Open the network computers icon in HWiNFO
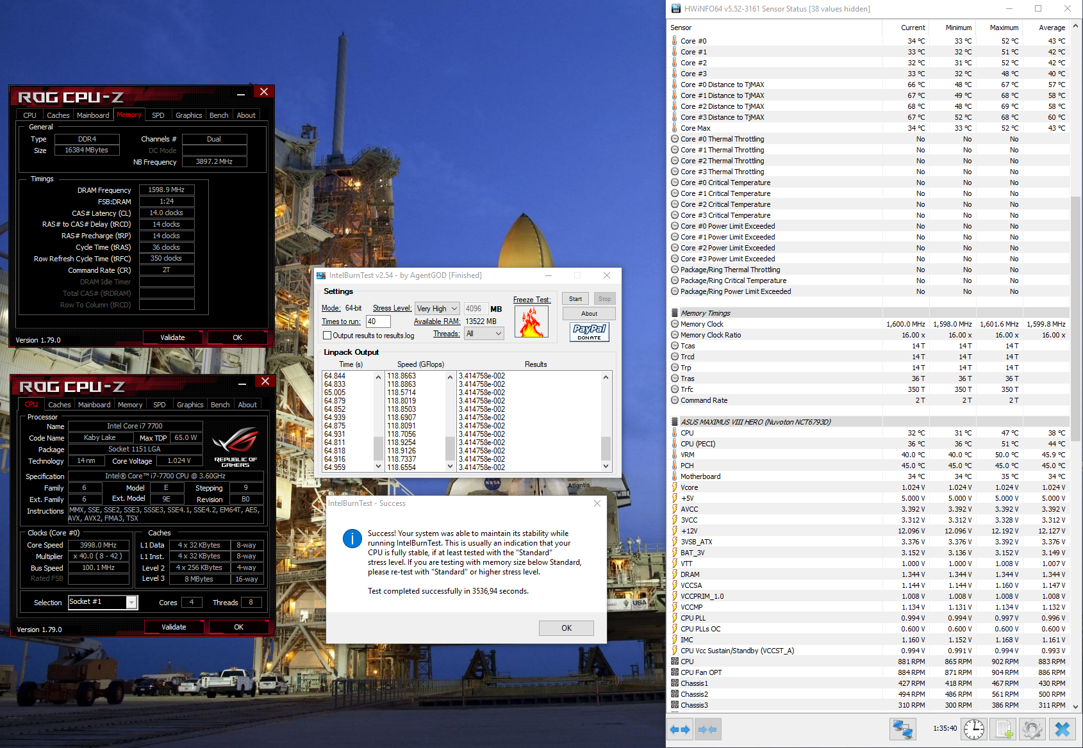The width and height of the screenshot is (1083, 748). pos(902,729)
